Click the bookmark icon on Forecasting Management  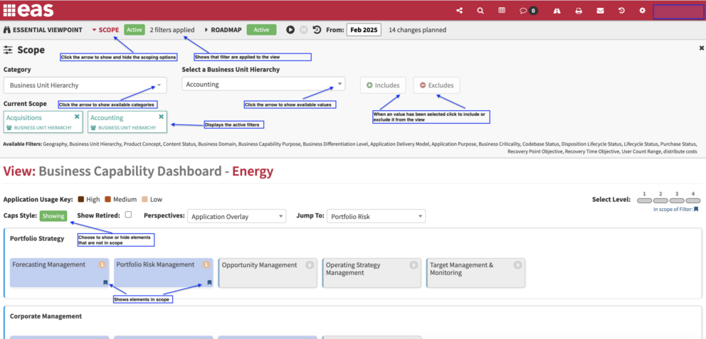(x=105, y=283)
